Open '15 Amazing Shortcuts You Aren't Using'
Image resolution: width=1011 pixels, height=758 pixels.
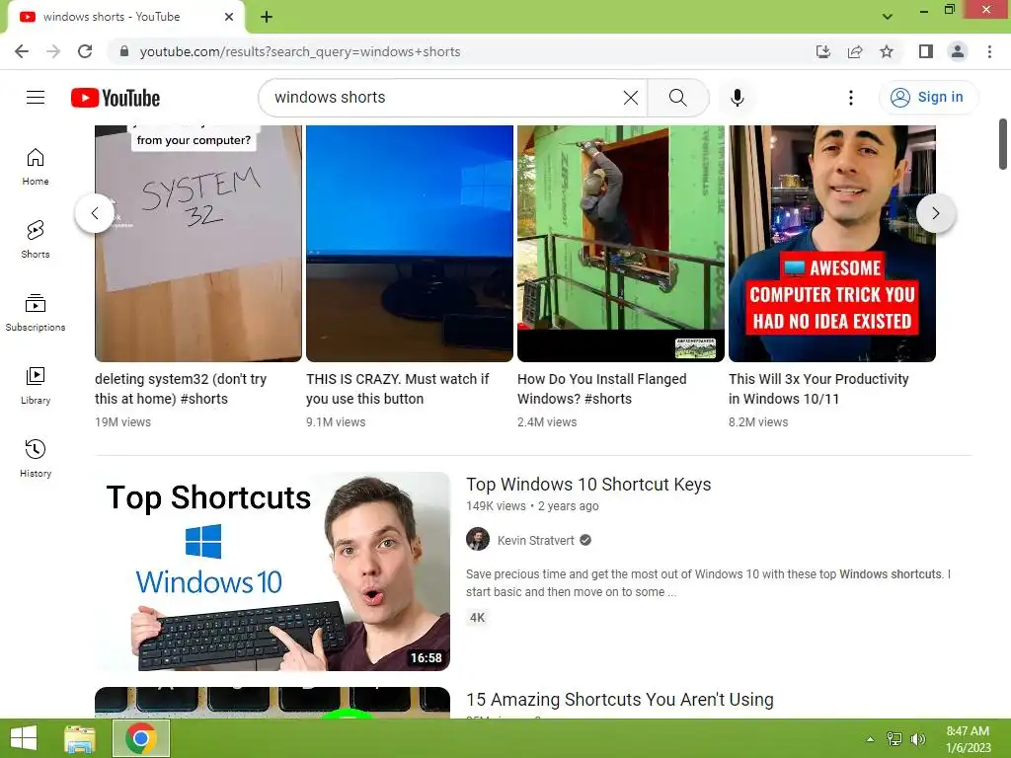[x=620, y=700]
